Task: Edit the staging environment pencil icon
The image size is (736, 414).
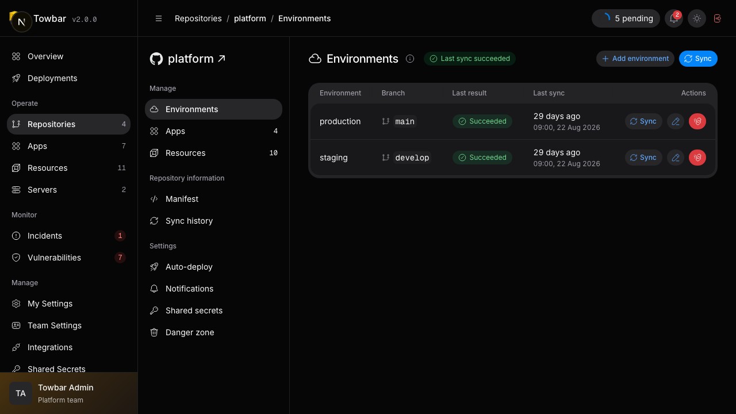Action: pos(676,158)
